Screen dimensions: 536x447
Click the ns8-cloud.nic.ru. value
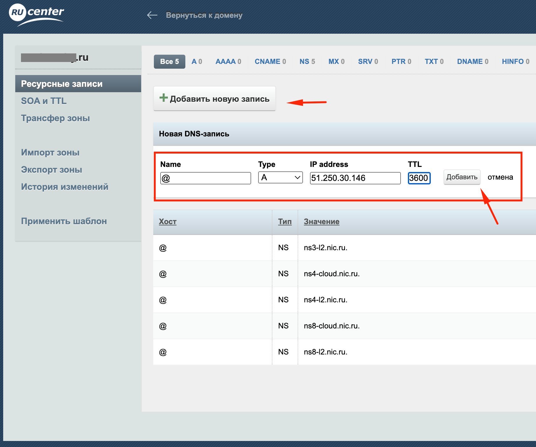pyautogui.click(x=332, y=326)
